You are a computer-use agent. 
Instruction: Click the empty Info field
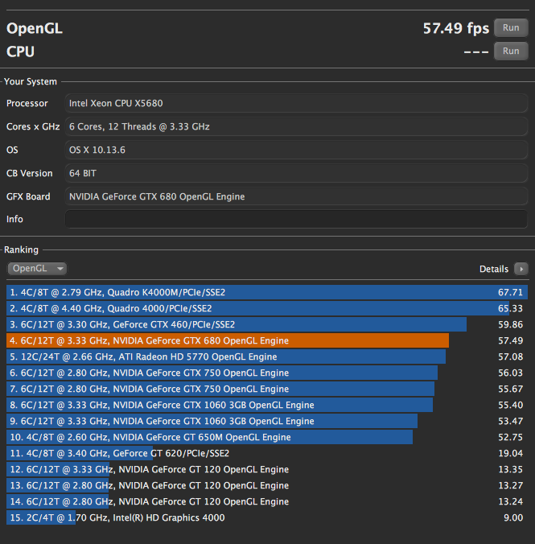296,219
